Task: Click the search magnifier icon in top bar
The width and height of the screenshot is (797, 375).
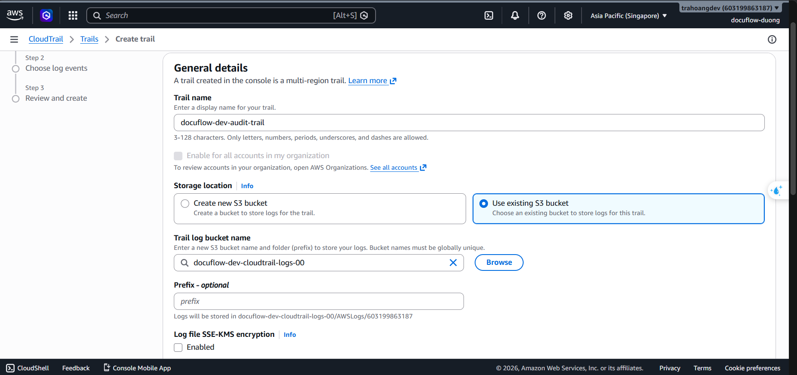Action: (x=97, y=16)
